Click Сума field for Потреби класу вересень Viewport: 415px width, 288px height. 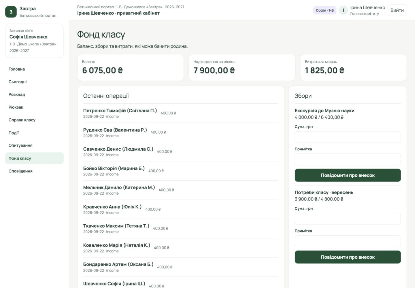[x=348, y=219]
